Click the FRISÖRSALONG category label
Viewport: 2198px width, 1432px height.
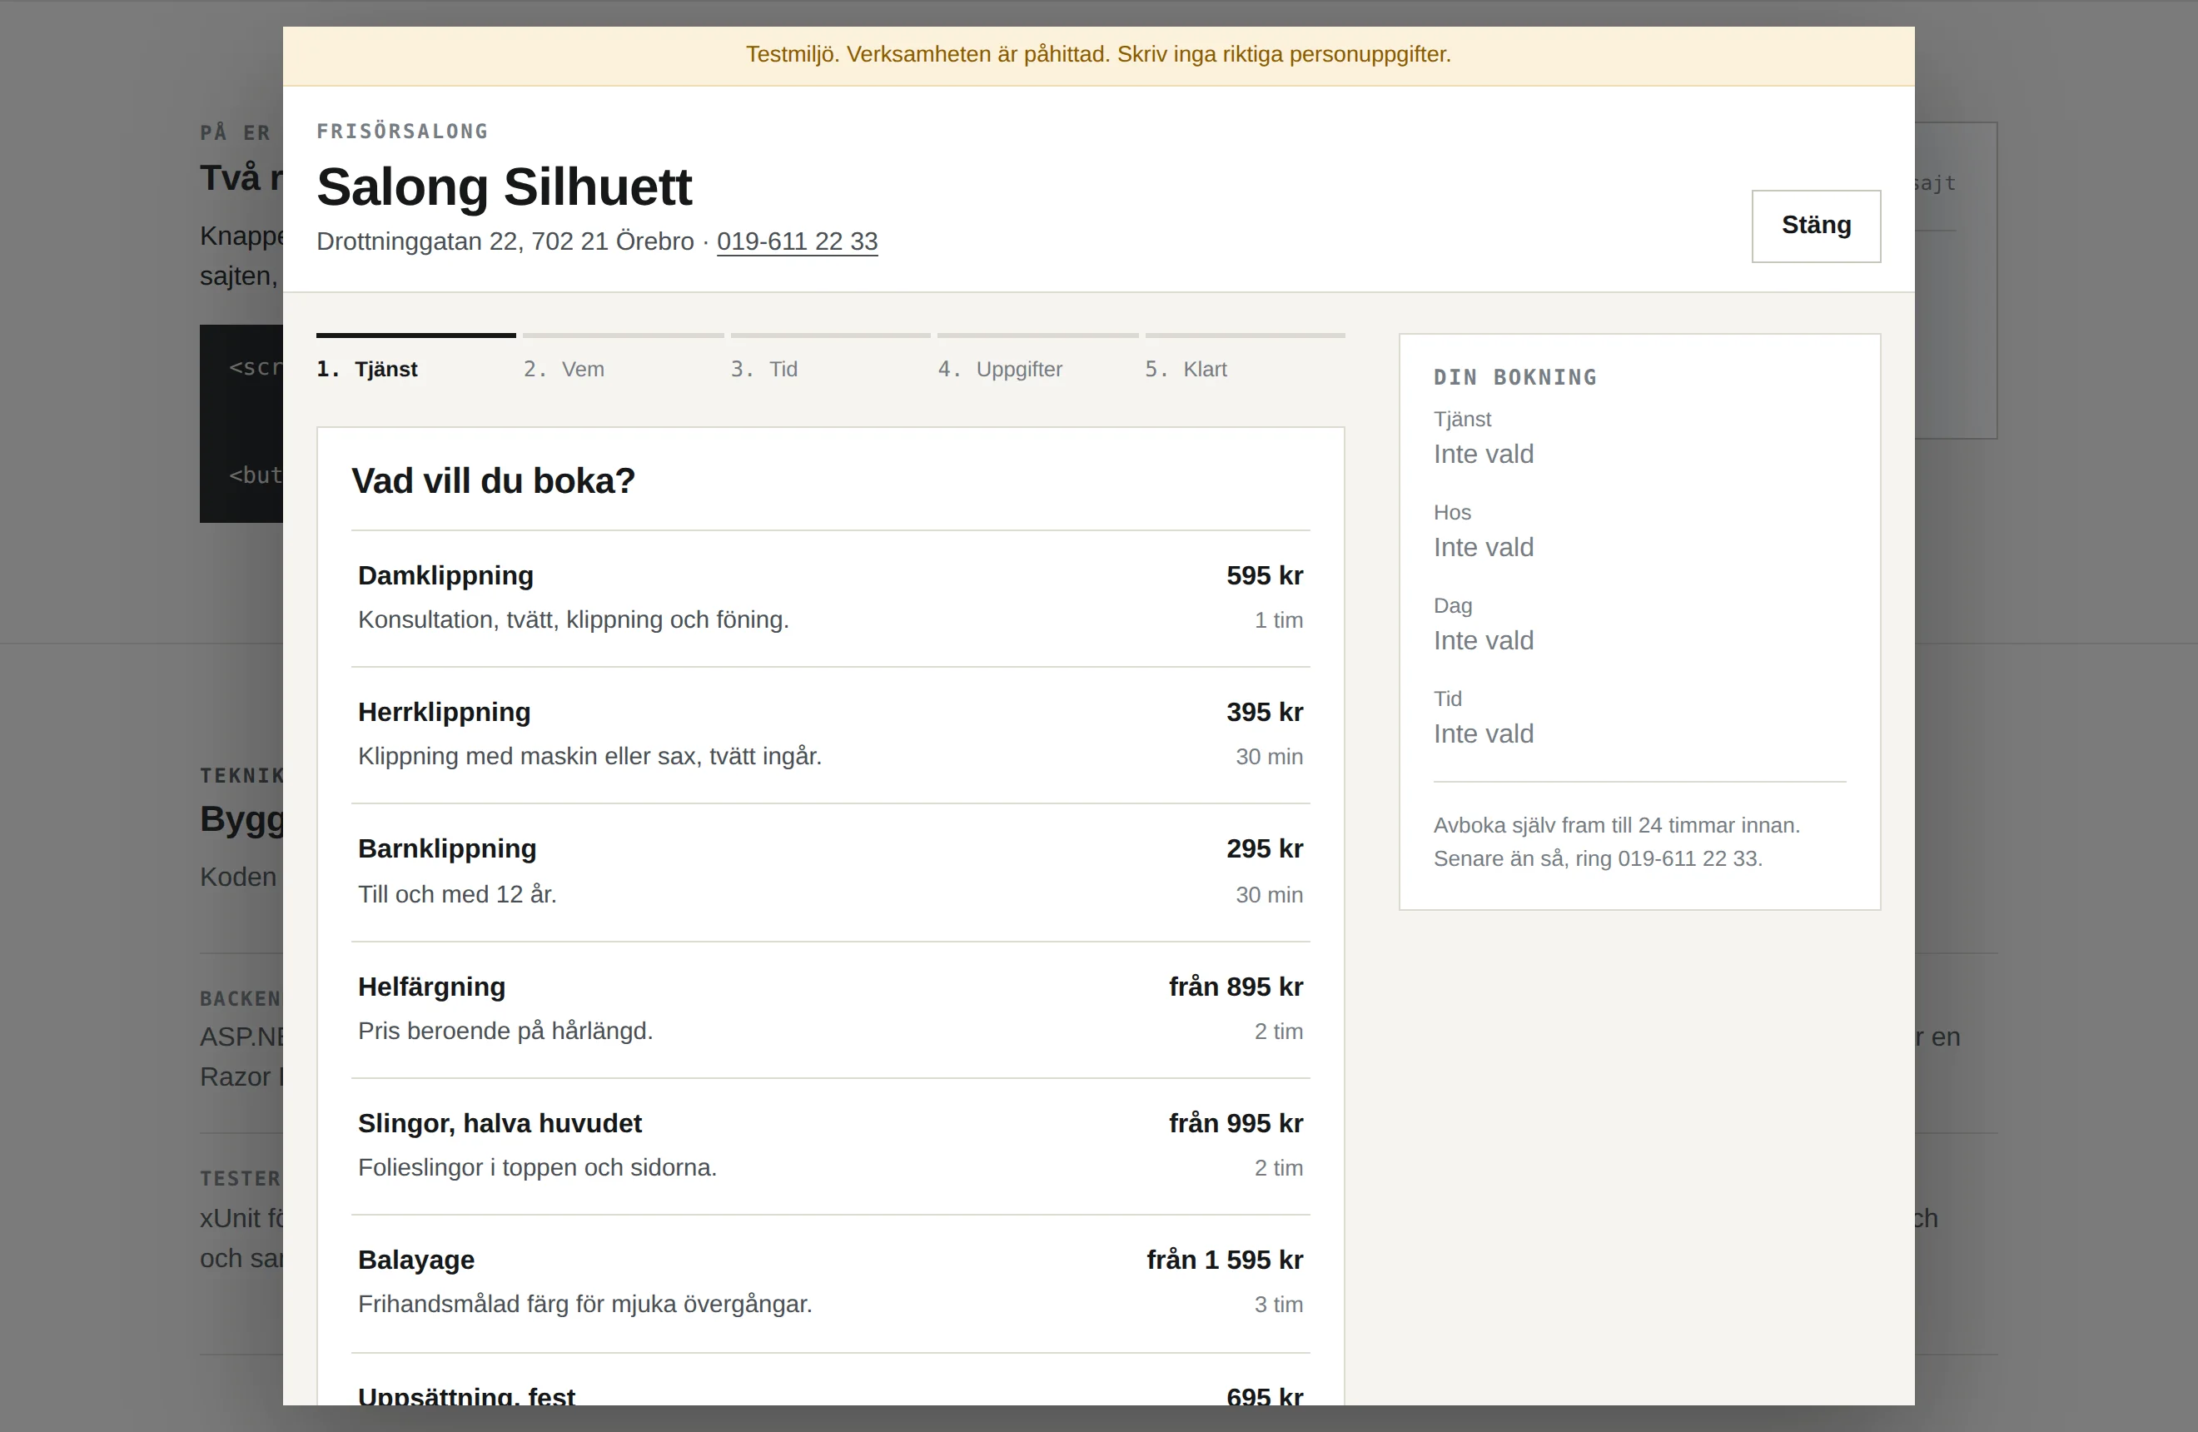click(403, 131)
